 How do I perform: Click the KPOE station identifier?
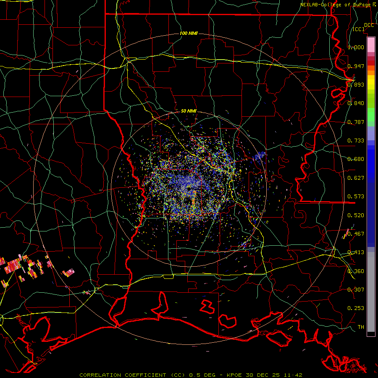235,375
